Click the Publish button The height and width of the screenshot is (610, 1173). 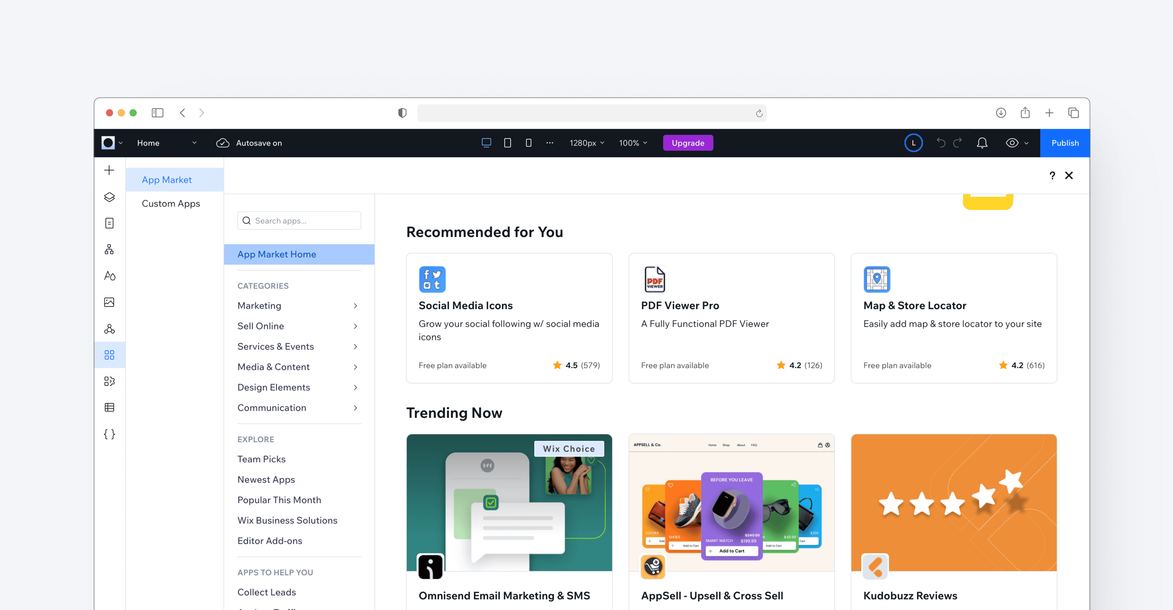point(1064,143)
